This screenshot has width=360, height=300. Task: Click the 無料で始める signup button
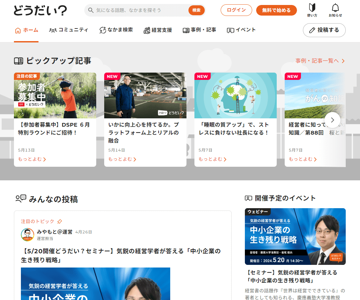coord(276,10)
